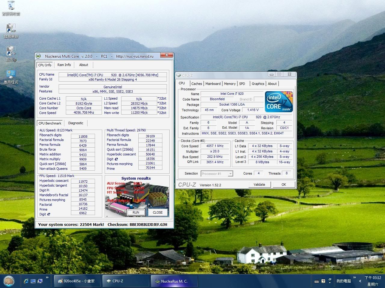The image size is (385, 288).
Task: Click the QPI Link value 3651.4 MHz
Action: tap(215, 162)
